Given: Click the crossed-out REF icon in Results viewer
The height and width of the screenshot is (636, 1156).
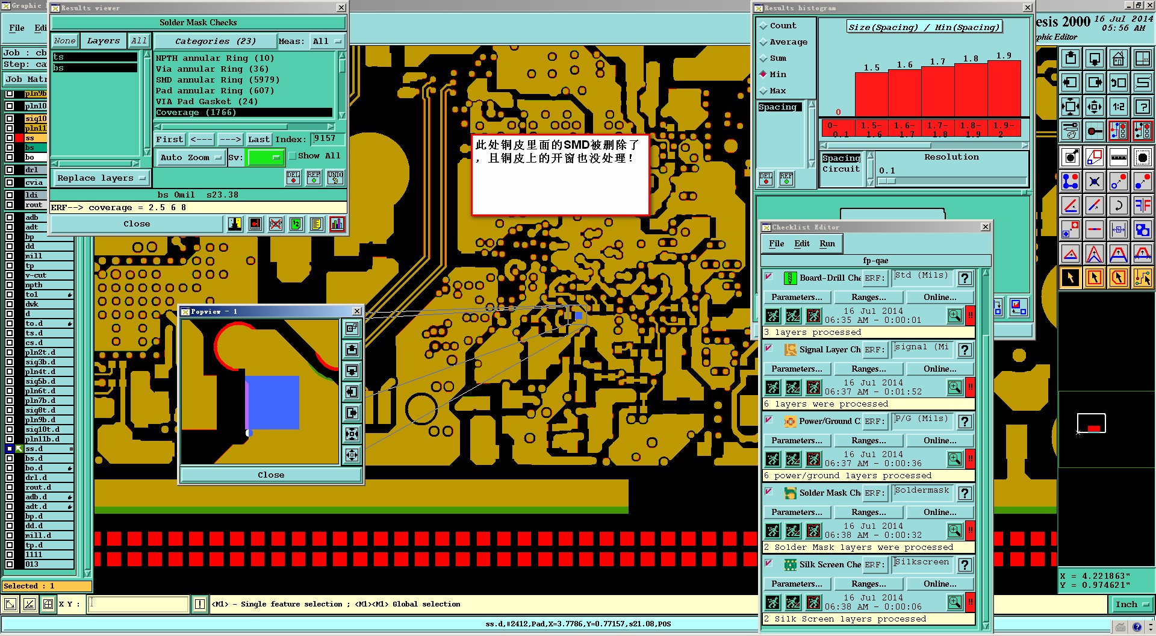Looking at the screenshot, I should click(x=276, y=224).
